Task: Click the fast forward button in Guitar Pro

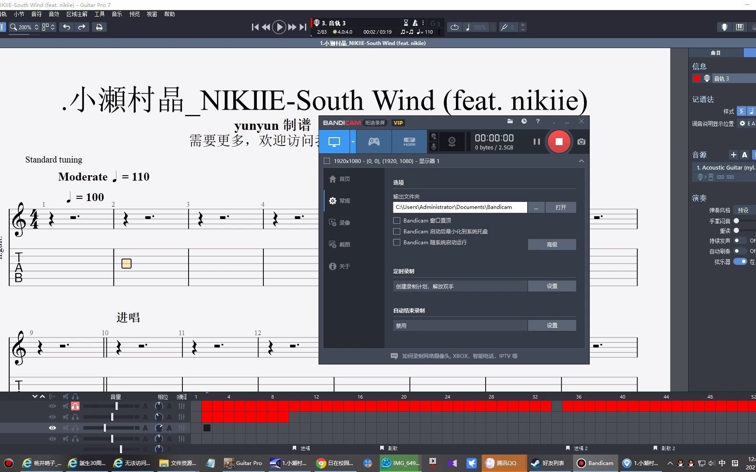Action: click(292, 27)
